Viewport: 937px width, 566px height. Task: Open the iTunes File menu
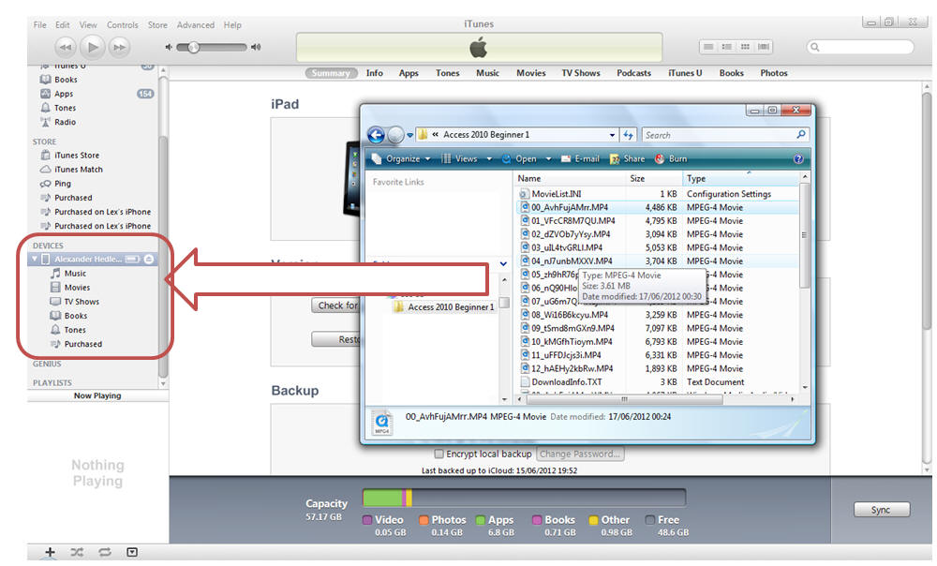tap(40, 25)
